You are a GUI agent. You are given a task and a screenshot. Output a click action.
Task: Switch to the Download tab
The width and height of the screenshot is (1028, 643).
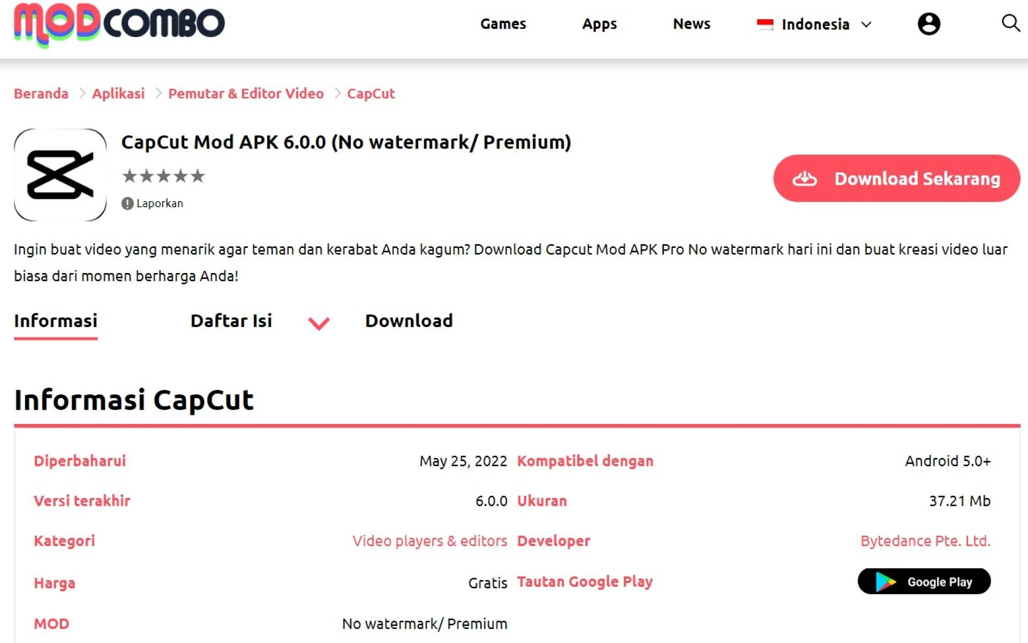pos(409,321)
